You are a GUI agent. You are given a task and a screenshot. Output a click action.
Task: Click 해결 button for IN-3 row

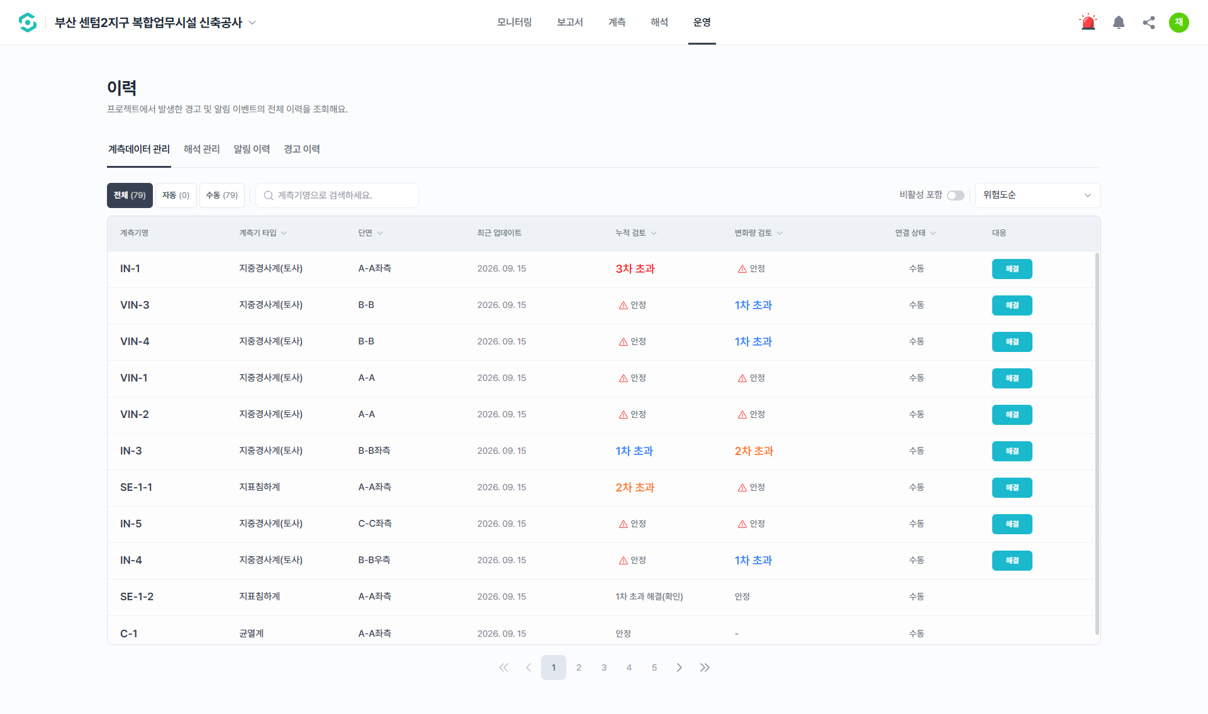click(x=1012, y=451)
